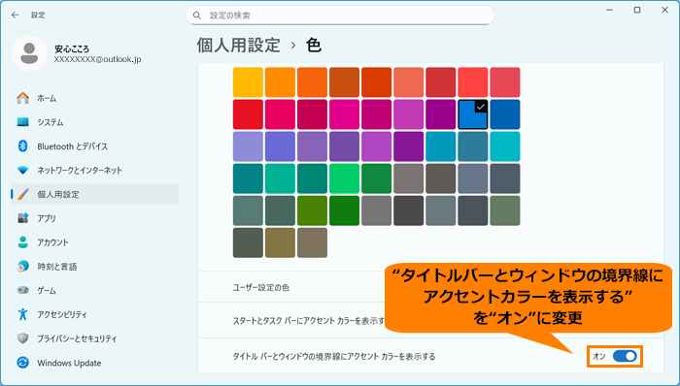Image resolution: width=680 pixels, height=386 pixels.
Task: Select 時刻と言語 in the sidebar
Action: click(x=95, y=267)
